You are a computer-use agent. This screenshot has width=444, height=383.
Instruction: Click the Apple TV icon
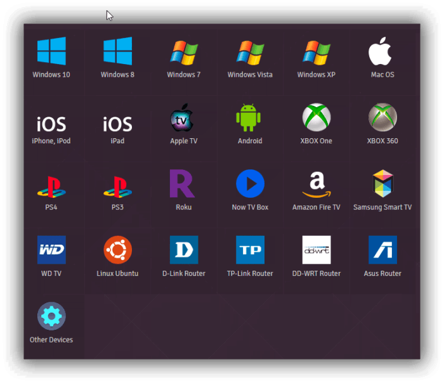184,118
